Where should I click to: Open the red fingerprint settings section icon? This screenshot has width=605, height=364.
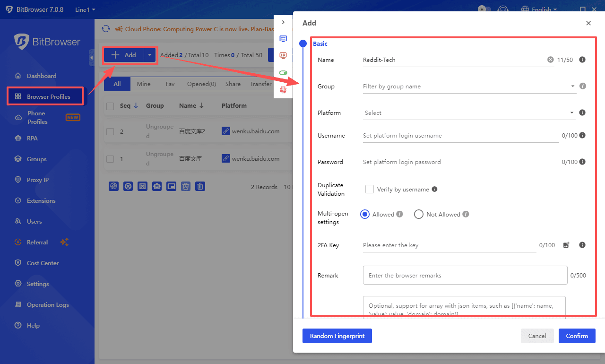tap(283, 89)
